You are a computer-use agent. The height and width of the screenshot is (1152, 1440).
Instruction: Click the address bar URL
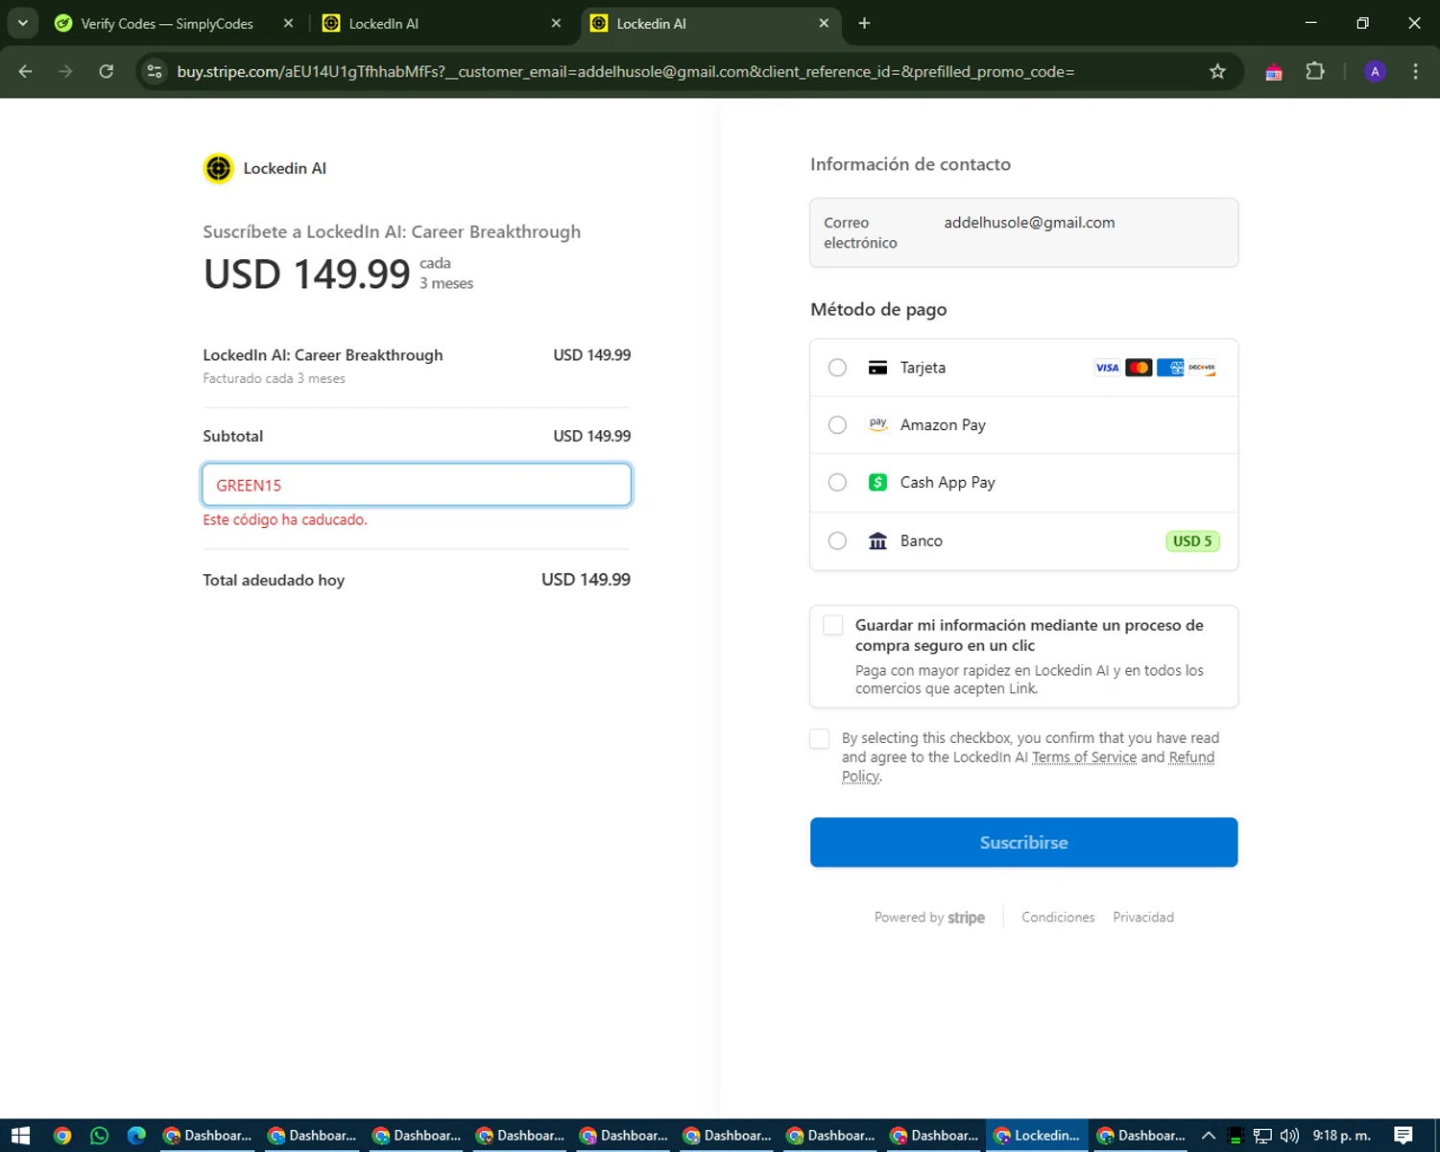(625, 72)
